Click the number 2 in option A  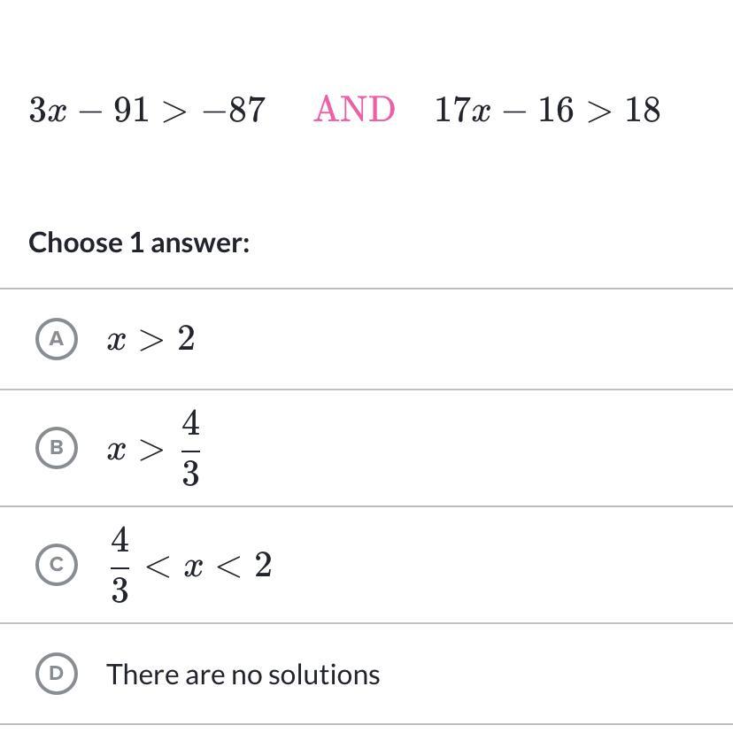click(x=186, y=338)
